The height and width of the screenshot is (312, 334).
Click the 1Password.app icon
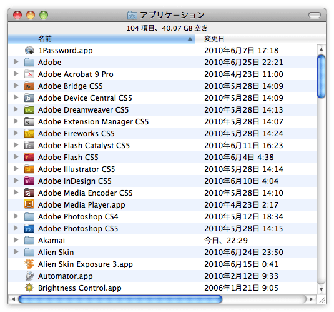point(29,51)
